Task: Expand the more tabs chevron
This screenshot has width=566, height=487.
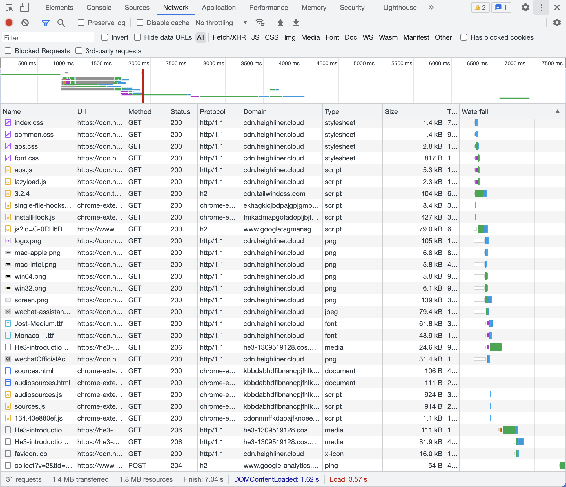Action: [x=431, y=8]
